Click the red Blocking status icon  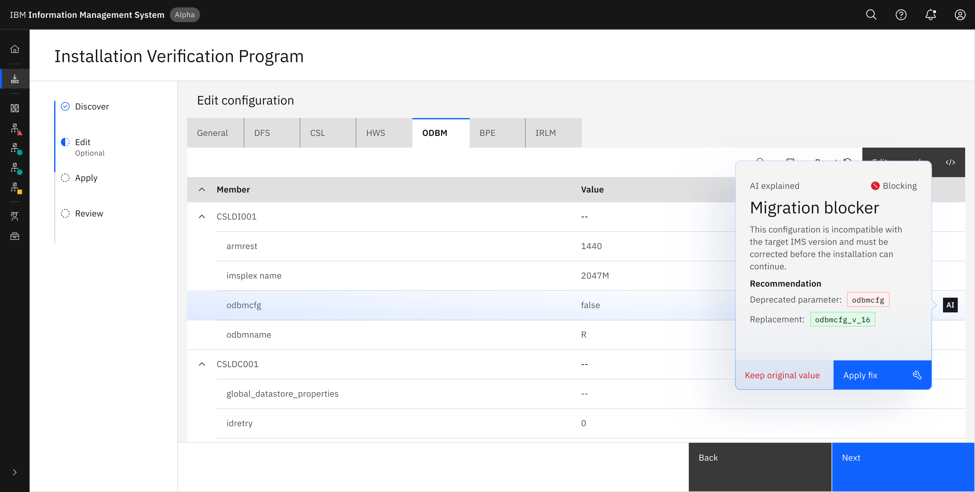click(x=875, y=186)
